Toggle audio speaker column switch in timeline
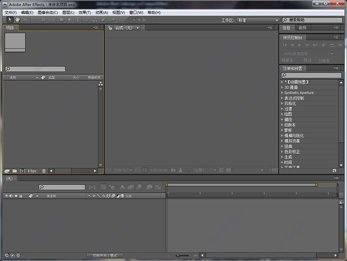The height and width of the screenshot is (261, 347). click(x=11, y=196)
